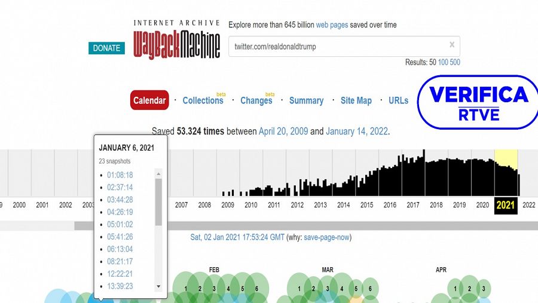Clear search with the X icon
This screenshot has height=303, width=538.
pyautogui.click(x=452, y=45)
